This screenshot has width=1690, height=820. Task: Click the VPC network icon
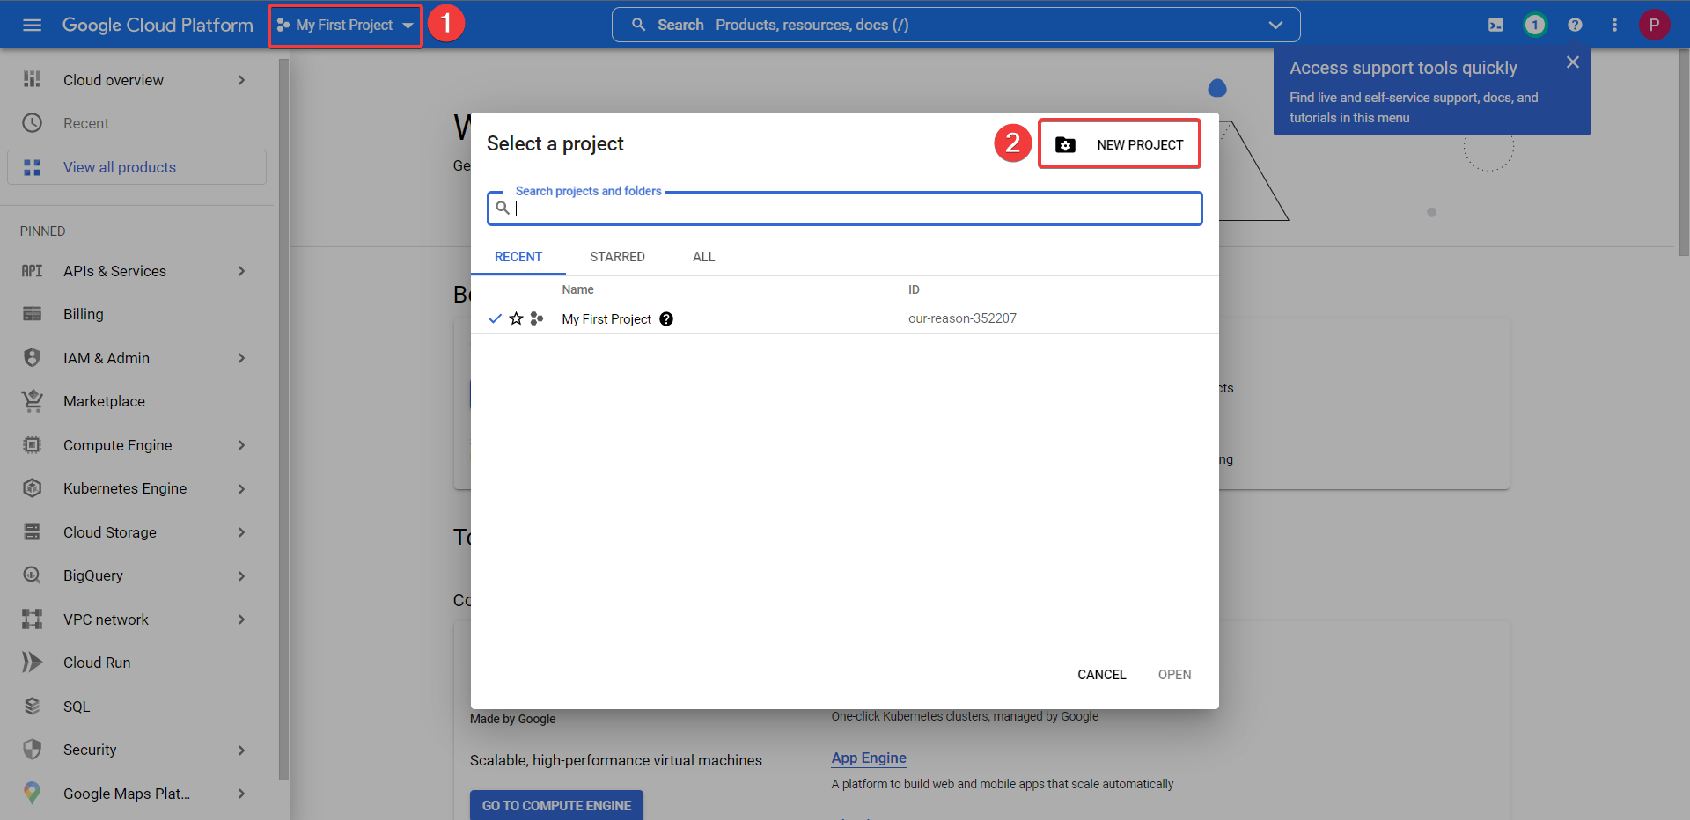tap(32, 619)
